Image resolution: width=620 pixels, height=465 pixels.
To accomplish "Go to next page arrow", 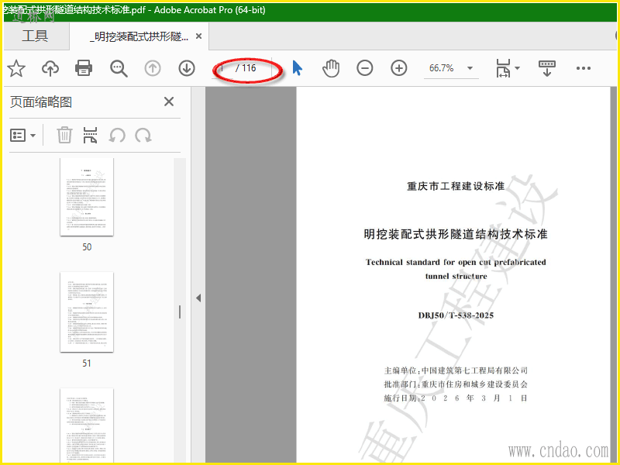I will point(187,68).
